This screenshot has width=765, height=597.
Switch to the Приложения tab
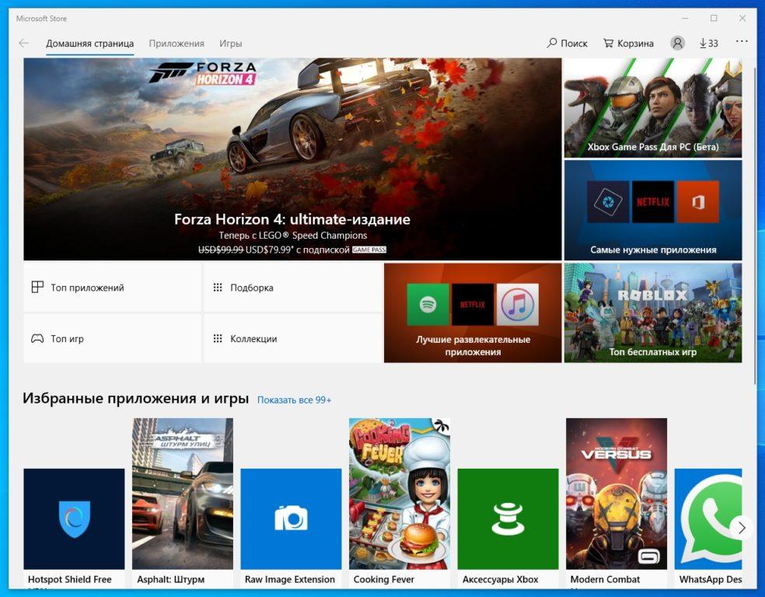(177, 44)
